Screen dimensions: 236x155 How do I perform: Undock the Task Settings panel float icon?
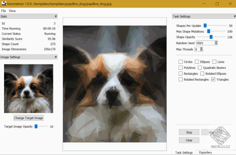point(235,16)
